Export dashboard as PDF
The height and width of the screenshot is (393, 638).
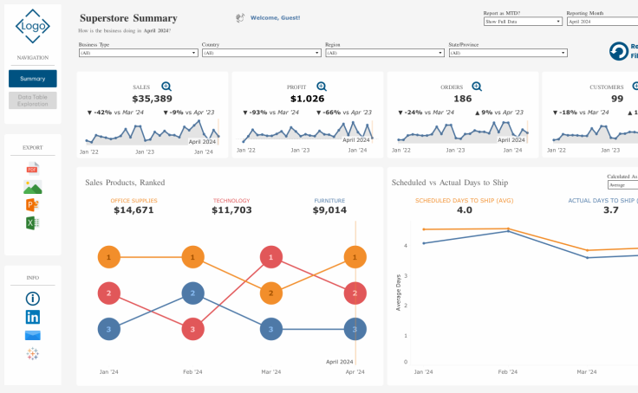coord(33,168)
